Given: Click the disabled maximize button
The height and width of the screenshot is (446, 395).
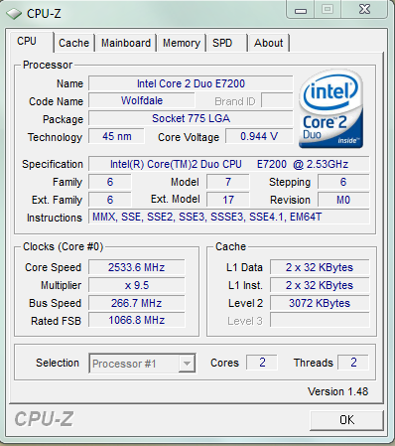Looking at the screenshot, I should [x=328, y=9].
